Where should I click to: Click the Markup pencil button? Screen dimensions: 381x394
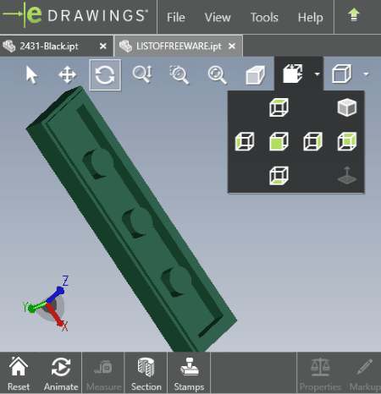(x=365, y=374)
